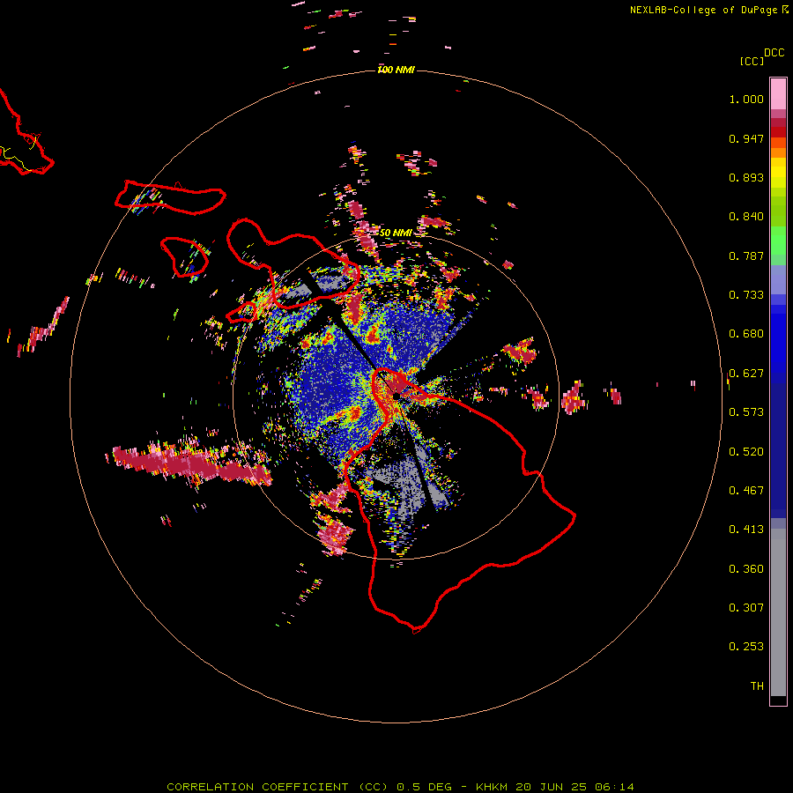Select the 0.467 scale value
Image resolution: width=793 pixels, height=793 pixels.
tap(746, 491)
